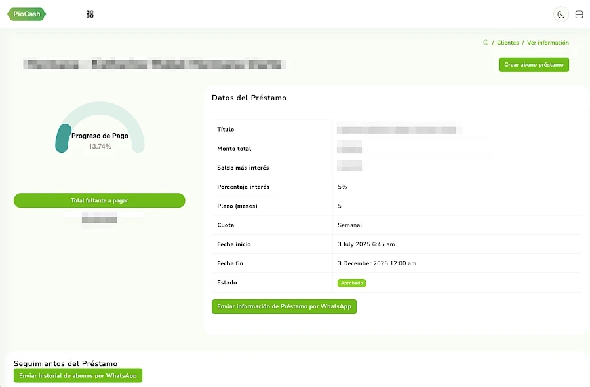
Task: Open the grid apps menu icon
Action: [x=90, y=14]
